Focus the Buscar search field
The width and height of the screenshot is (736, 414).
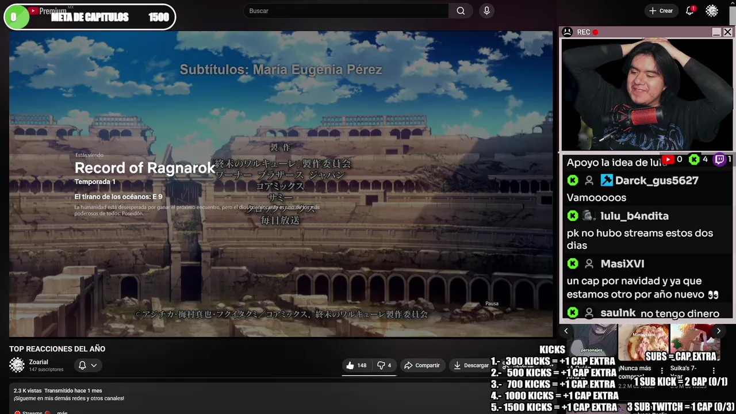346,11
